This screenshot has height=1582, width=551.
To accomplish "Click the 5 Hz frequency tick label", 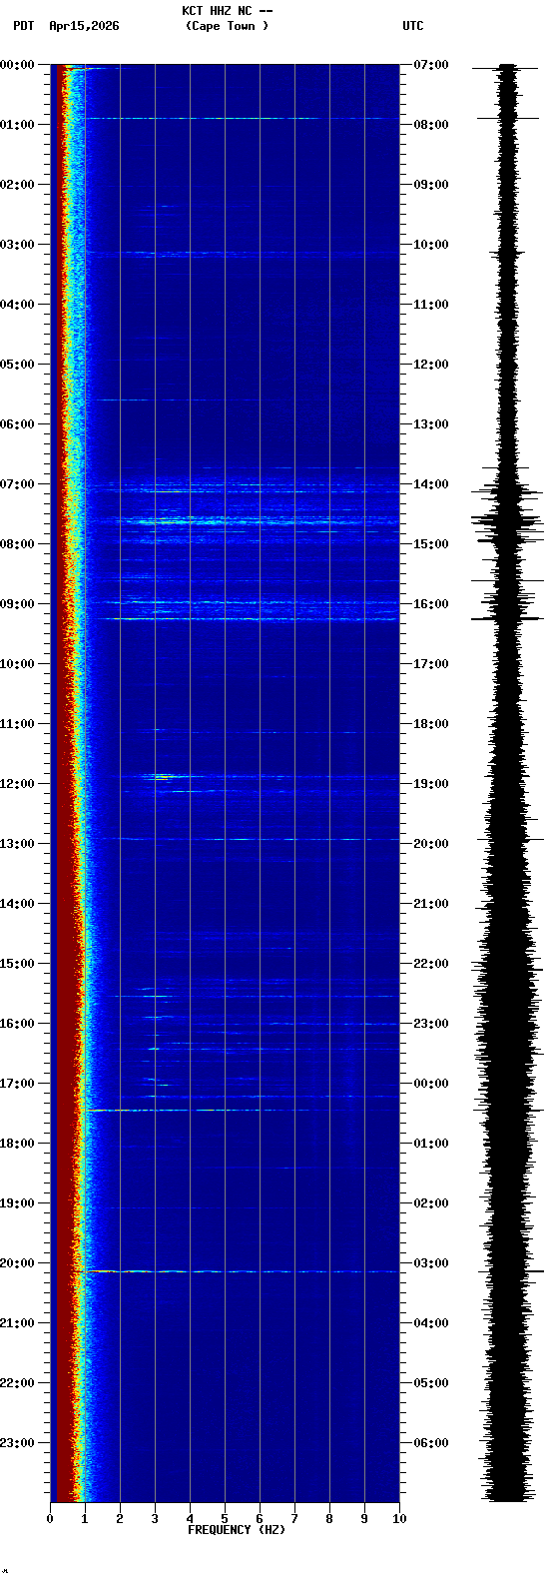I will [x=225, y=1519].
